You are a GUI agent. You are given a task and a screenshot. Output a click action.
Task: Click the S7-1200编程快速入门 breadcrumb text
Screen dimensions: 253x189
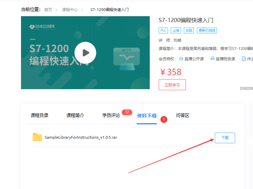pos(109,10)
